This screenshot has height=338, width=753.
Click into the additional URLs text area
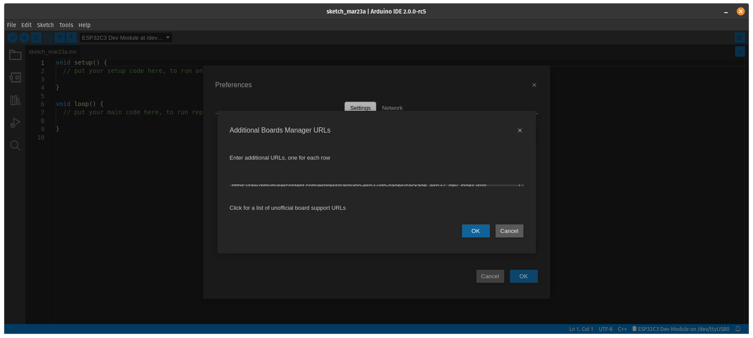pos(376,185)
